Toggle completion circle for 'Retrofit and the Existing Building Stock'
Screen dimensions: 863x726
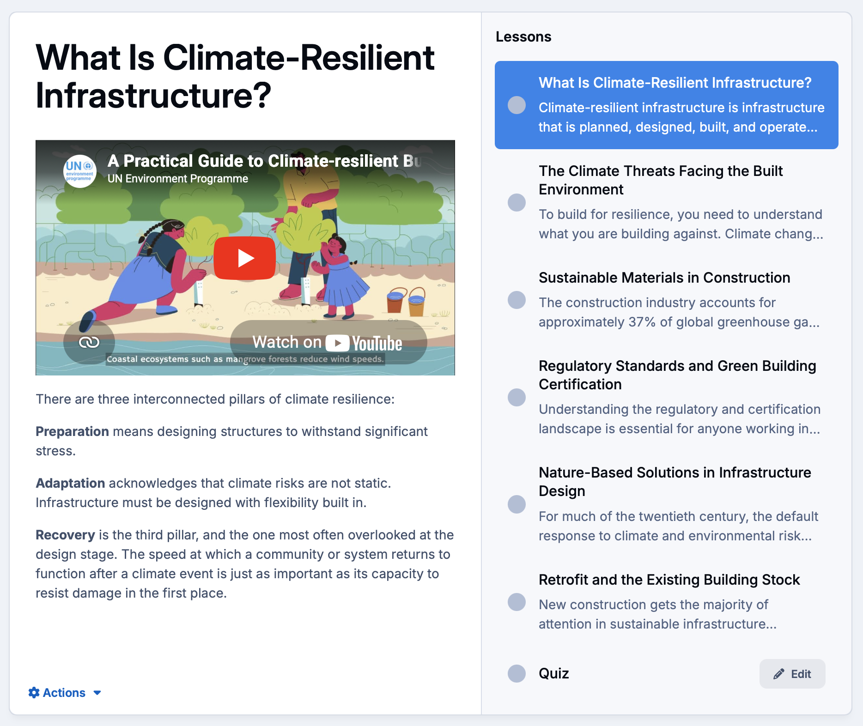(x=517, y=602)
